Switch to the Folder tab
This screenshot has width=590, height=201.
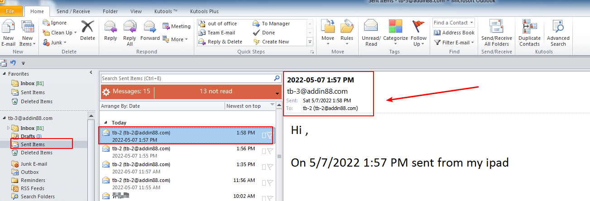click(x=110, y=11)
